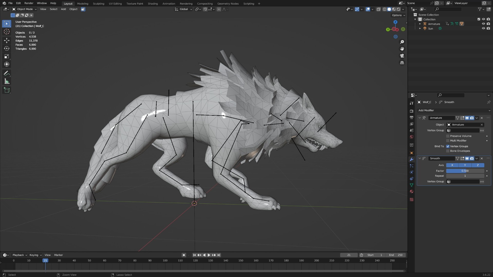The width and height of the screenshot is (493, 277).
Task: Switch orthographic/perspective grid icon
Action: click(x=402, y=63)
